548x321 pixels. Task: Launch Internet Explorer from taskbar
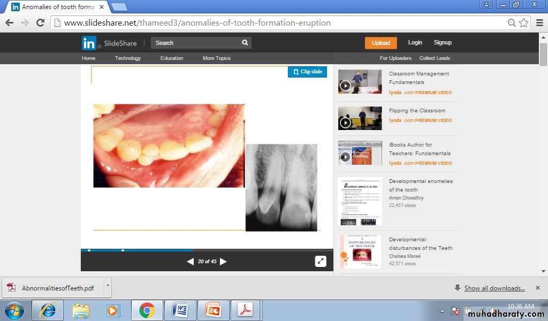pyautogui.click(x=48, y=310)
